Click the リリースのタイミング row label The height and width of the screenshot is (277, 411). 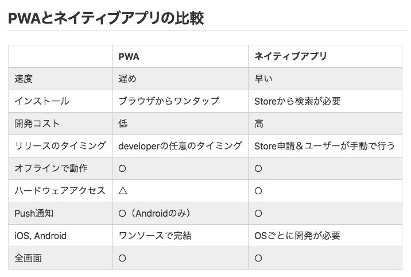point(60,146)
